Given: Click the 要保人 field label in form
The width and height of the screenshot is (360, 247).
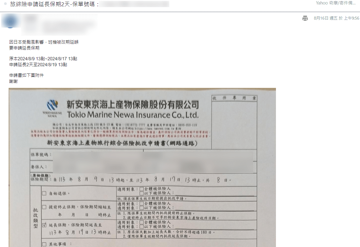Looking at the screenshot, I should 39,167.
